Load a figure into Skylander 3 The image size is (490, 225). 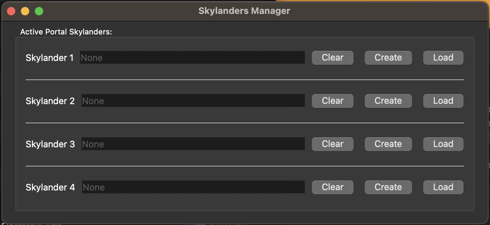point(443,144)
